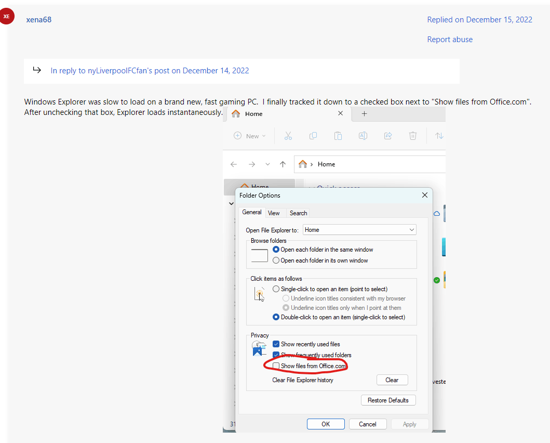Screen dimensions: 550x443
Task: Open the Report abuse link
Action: 450,39
